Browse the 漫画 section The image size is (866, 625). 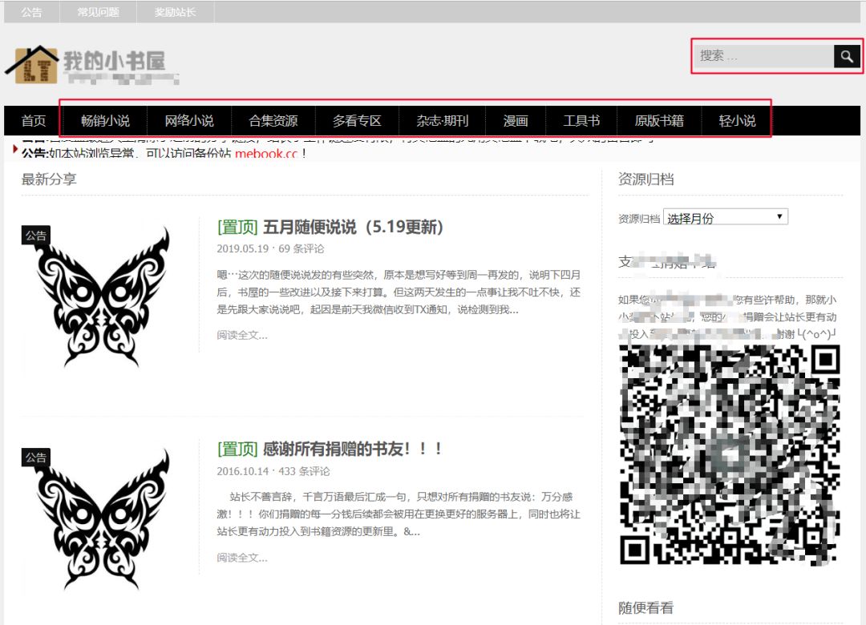pyautogui.click(x=516, y=120)
